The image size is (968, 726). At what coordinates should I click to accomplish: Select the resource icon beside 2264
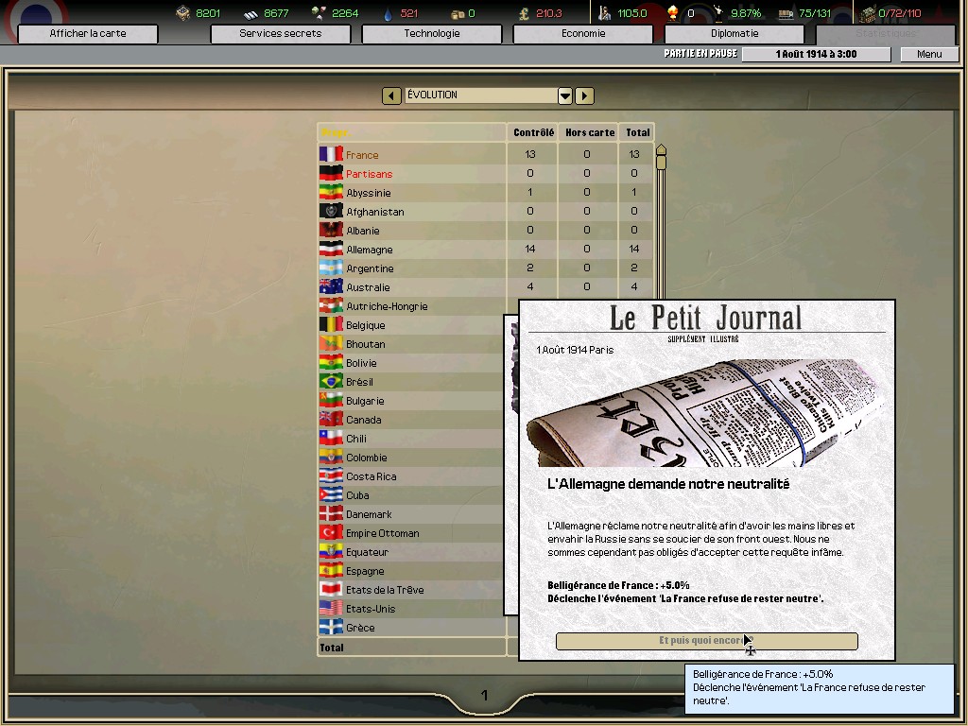pos(319,13)
